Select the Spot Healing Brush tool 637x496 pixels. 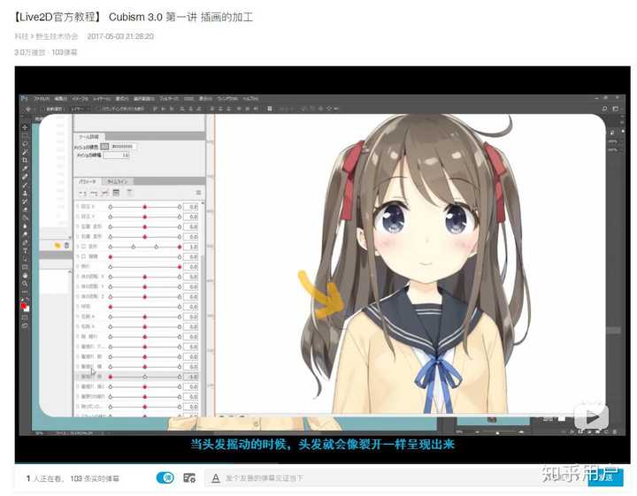(x=25, y=177)
